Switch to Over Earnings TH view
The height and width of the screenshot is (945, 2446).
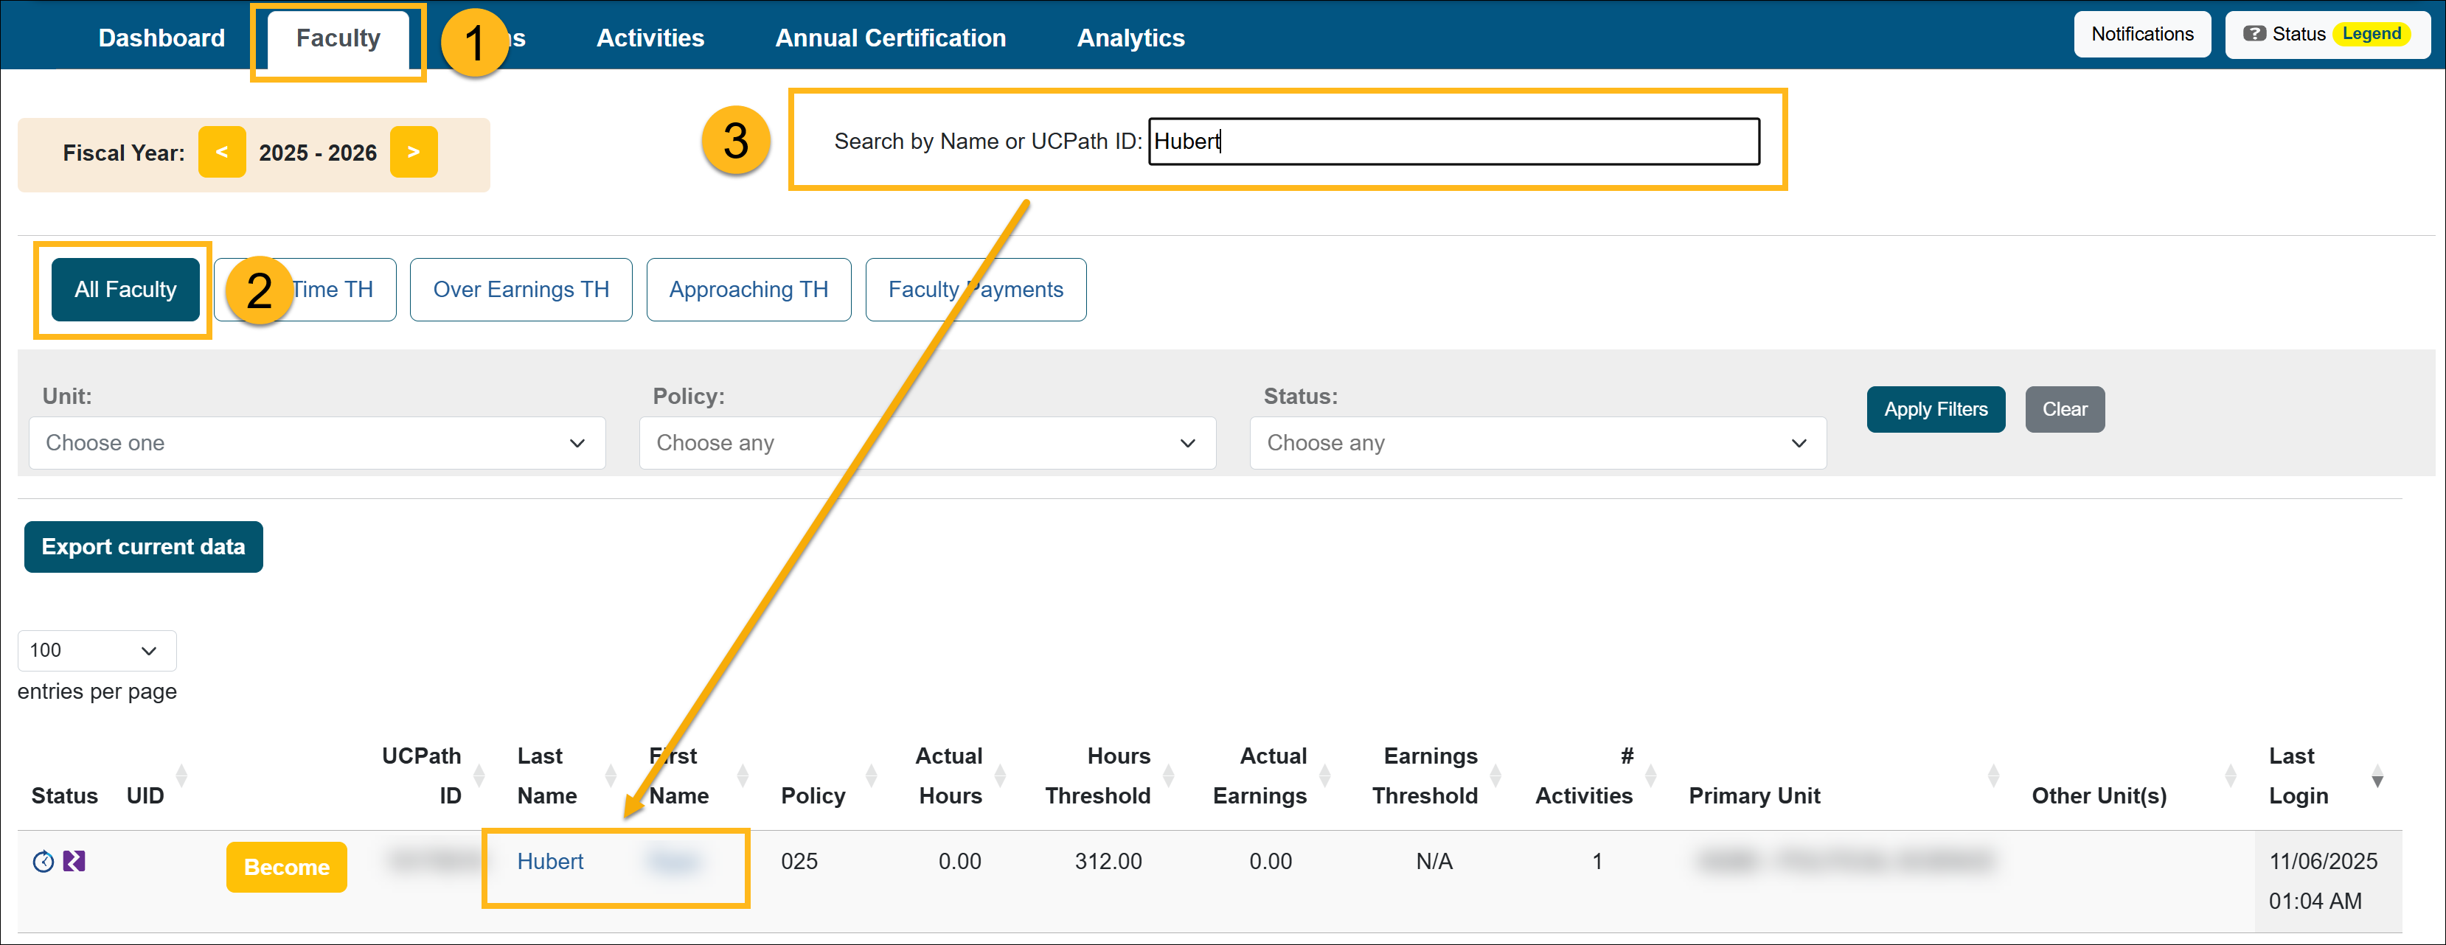click(521, 290)
